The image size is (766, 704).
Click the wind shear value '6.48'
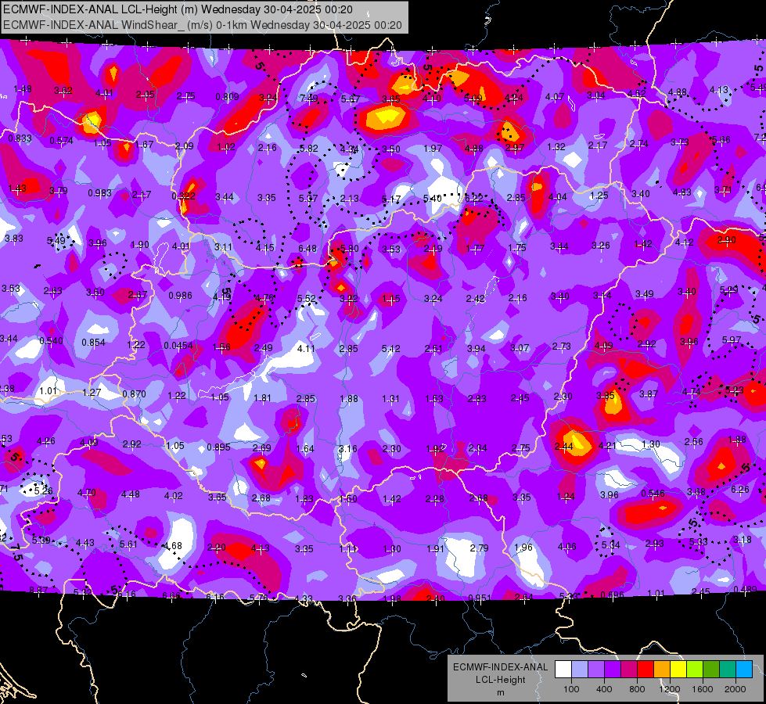(x=307, y=249)
